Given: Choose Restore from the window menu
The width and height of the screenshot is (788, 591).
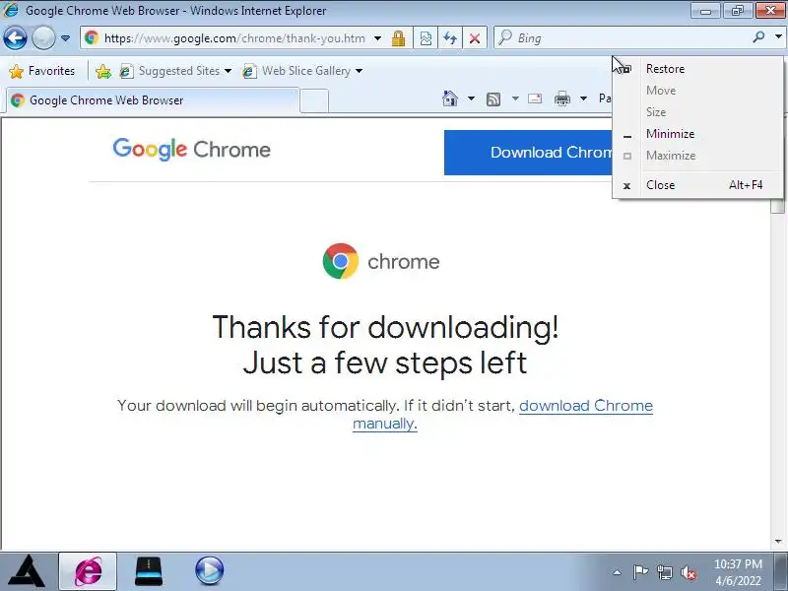Looking at the screenshot, I should pyautogui.click(x=697, y=69).
